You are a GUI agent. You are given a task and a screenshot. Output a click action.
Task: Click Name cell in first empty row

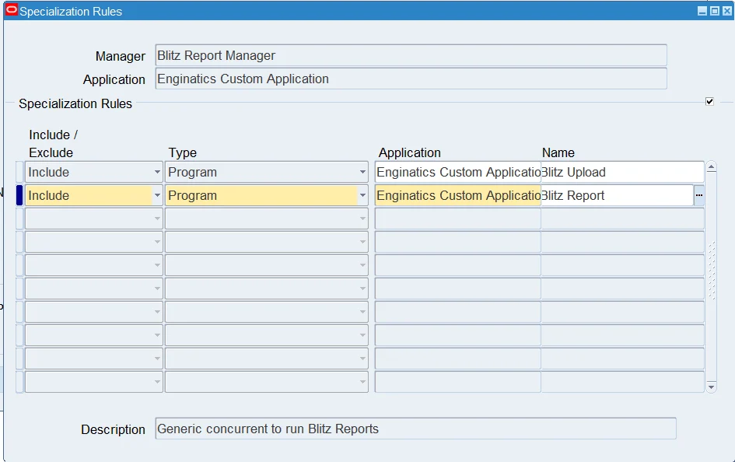tap(622, 219)
